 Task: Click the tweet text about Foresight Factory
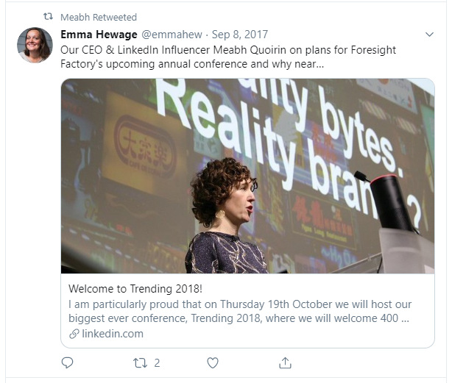coord(228,57)
